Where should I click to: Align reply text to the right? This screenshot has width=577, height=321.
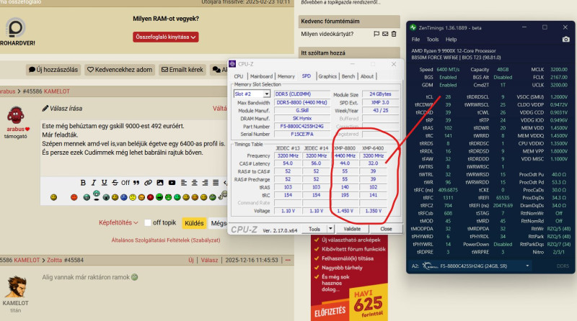[205, 183]
